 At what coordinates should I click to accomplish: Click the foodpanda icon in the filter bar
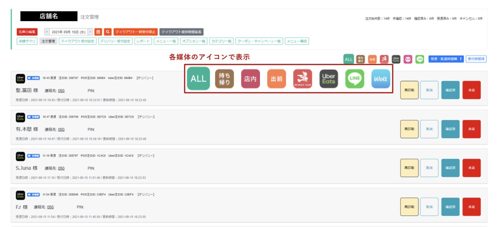click(407, 59)
